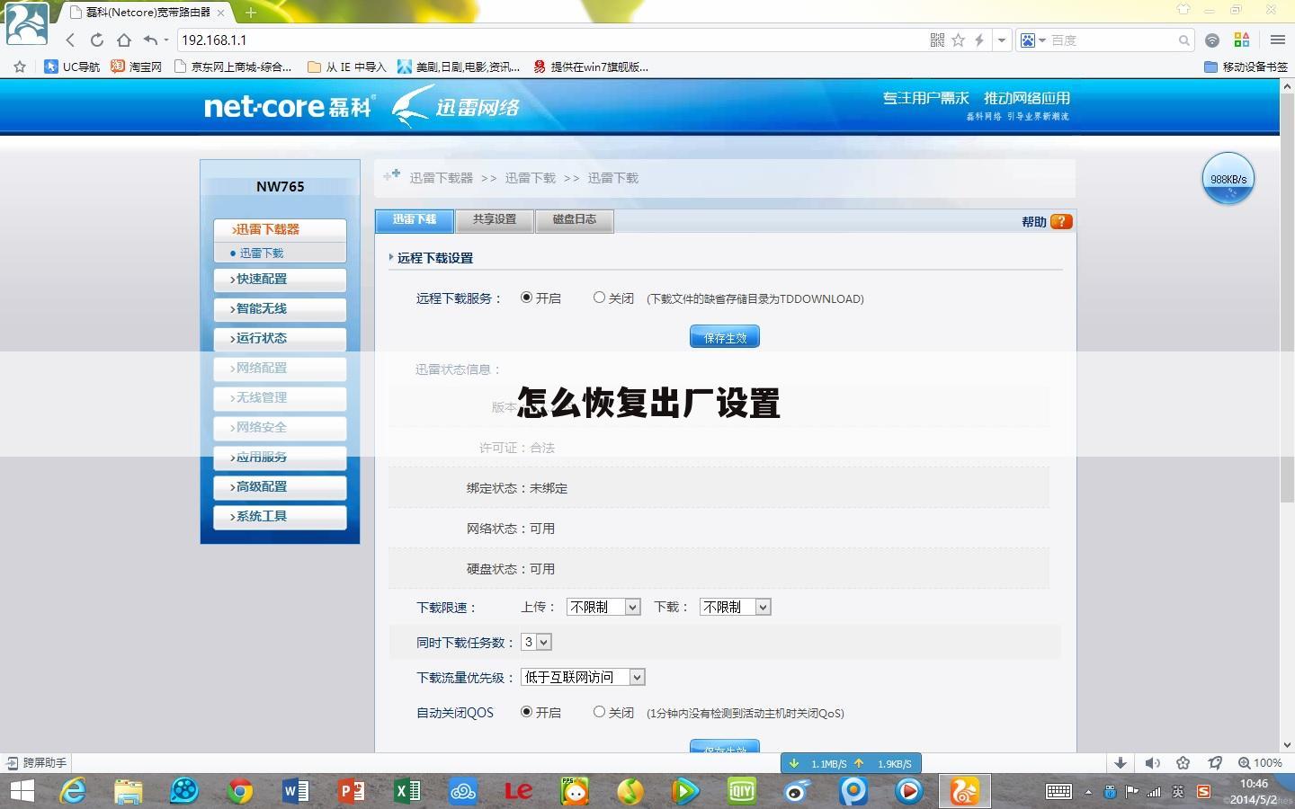
Task: Select 关闭 for 自动关闭QOS
Action: (x=599, y=712)
